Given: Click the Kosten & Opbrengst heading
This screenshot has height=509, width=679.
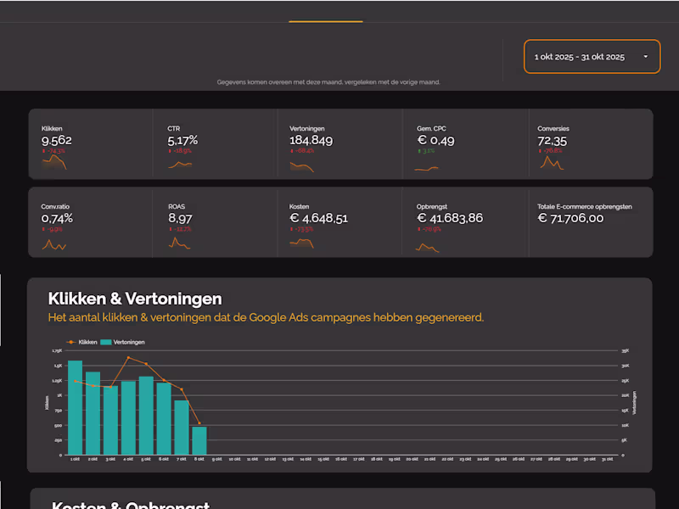Looking at the screenshot, I should (127, 505).
